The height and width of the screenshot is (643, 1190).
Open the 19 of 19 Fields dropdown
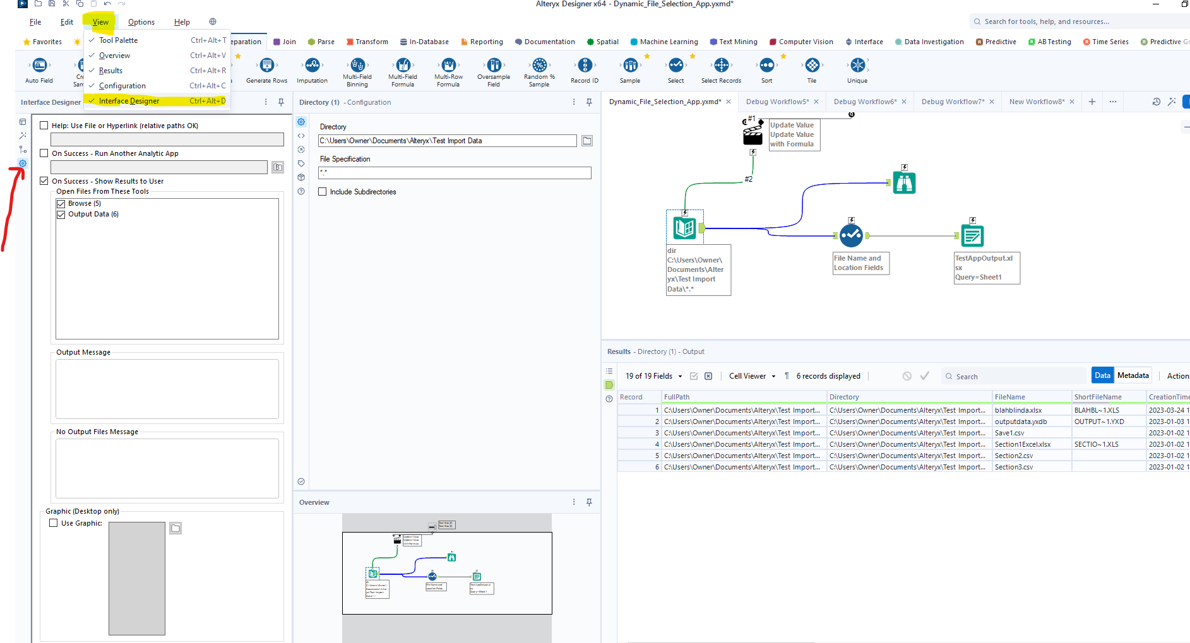point(652,375)
